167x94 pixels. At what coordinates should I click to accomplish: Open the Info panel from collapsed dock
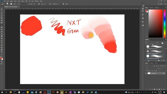click(143, 11)
